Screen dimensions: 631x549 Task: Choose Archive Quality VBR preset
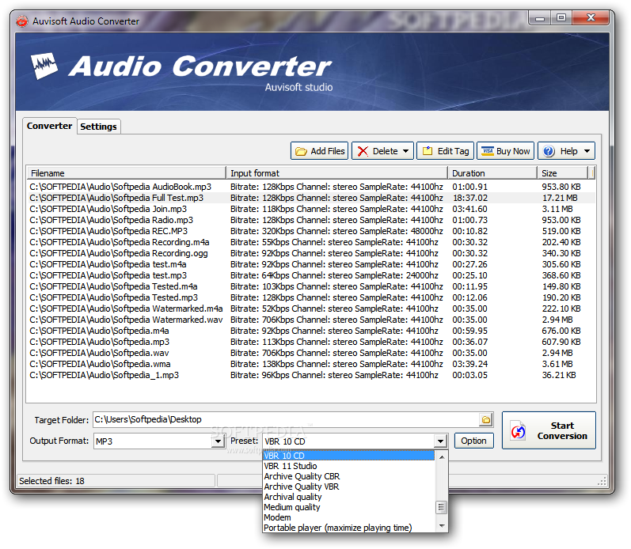pyautogui.click(x=348, y=487)
